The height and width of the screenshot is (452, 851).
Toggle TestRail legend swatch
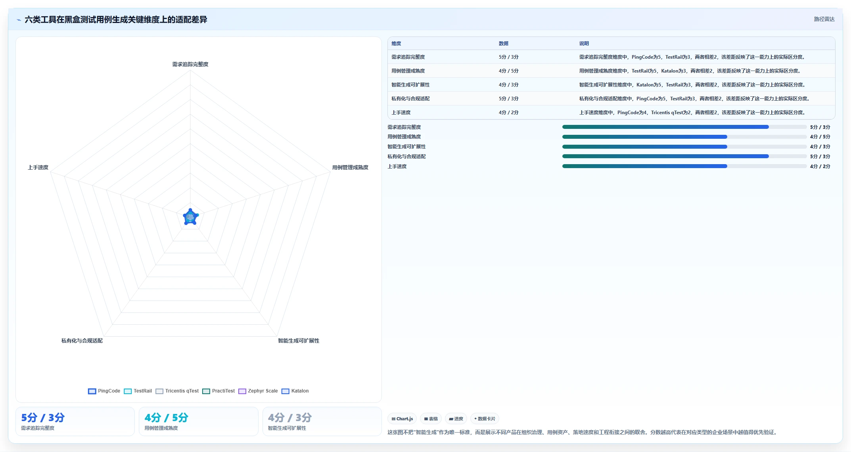point(128,391)
